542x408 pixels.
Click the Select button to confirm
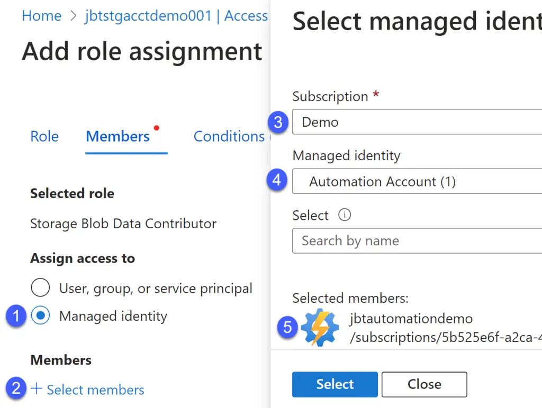pyautogui.click(x=335, y=384)
